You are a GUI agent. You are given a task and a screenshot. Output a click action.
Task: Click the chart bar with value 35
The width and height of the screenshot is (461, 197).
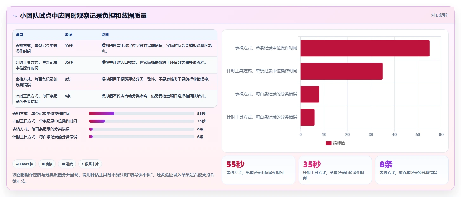(341, 71)
